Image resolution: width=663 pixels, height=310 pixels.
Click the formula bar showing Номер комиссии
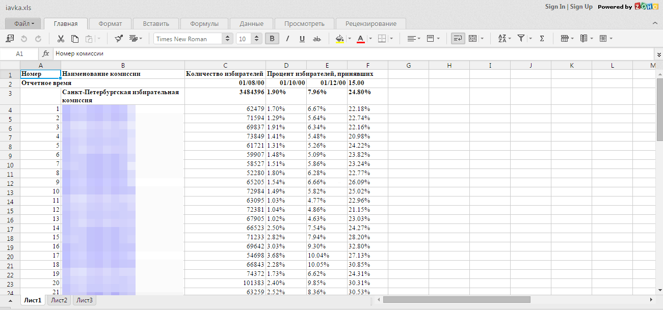(x=353, y=53)
